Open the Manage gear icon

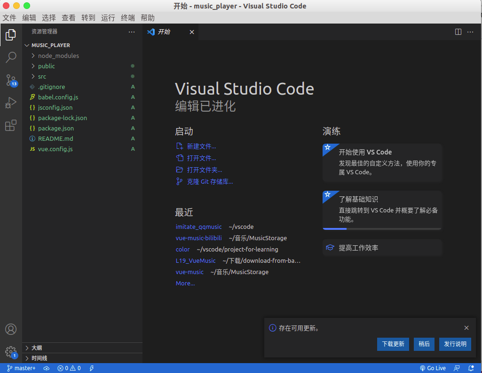point(11,352)
